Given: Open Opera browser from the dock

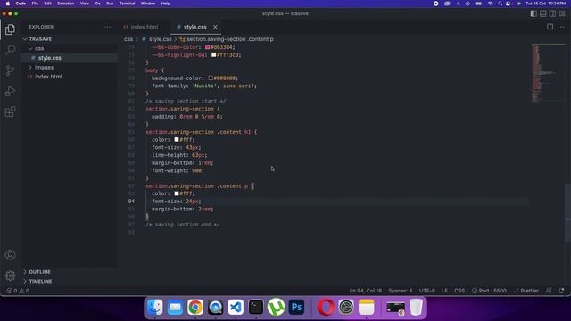Looking at the screenshot, I should click(326, 307).
